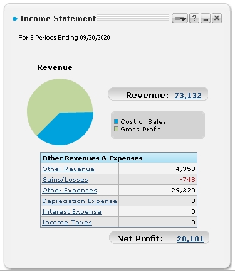Minimize the Income Statement panel
235x271 pixels.
[x=206, y=18]
